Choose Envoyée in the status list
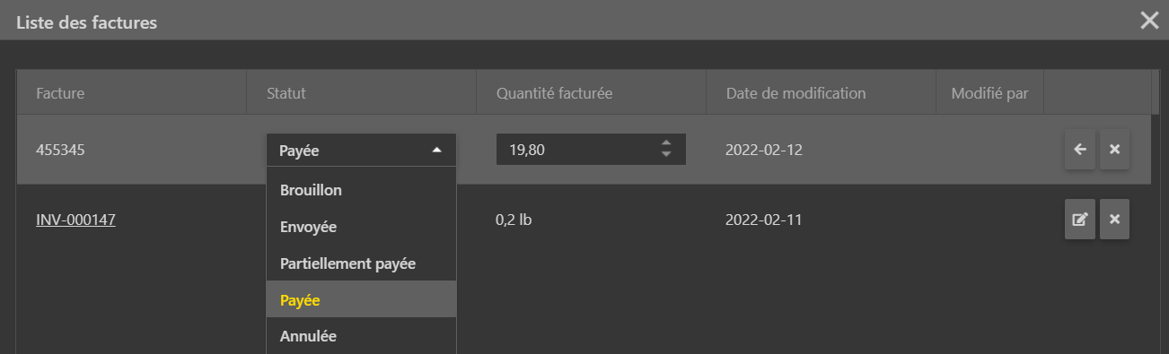The height and width of the screenshot is (354, 1169). coord(361,227)
